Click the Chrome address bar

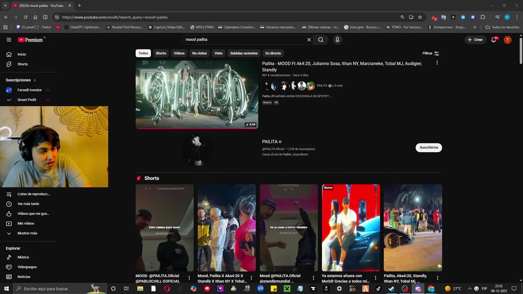point(229,17)
